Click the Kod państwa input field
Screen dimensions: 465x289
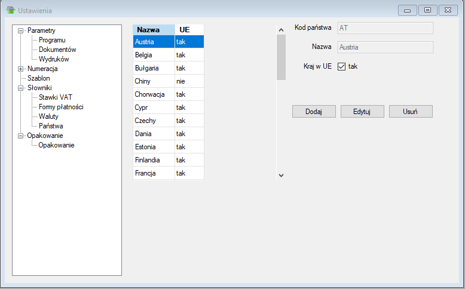(385, 27)
